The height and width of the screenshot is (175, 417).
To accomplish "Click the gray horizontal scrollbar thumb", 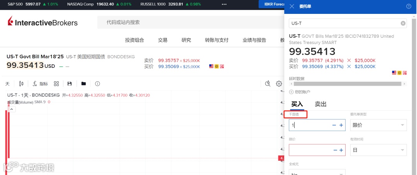I will (347, 84).
